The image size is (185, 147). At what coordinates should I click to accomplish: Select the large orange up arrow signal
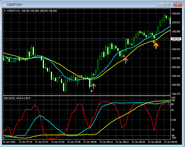tap(156, 45)
